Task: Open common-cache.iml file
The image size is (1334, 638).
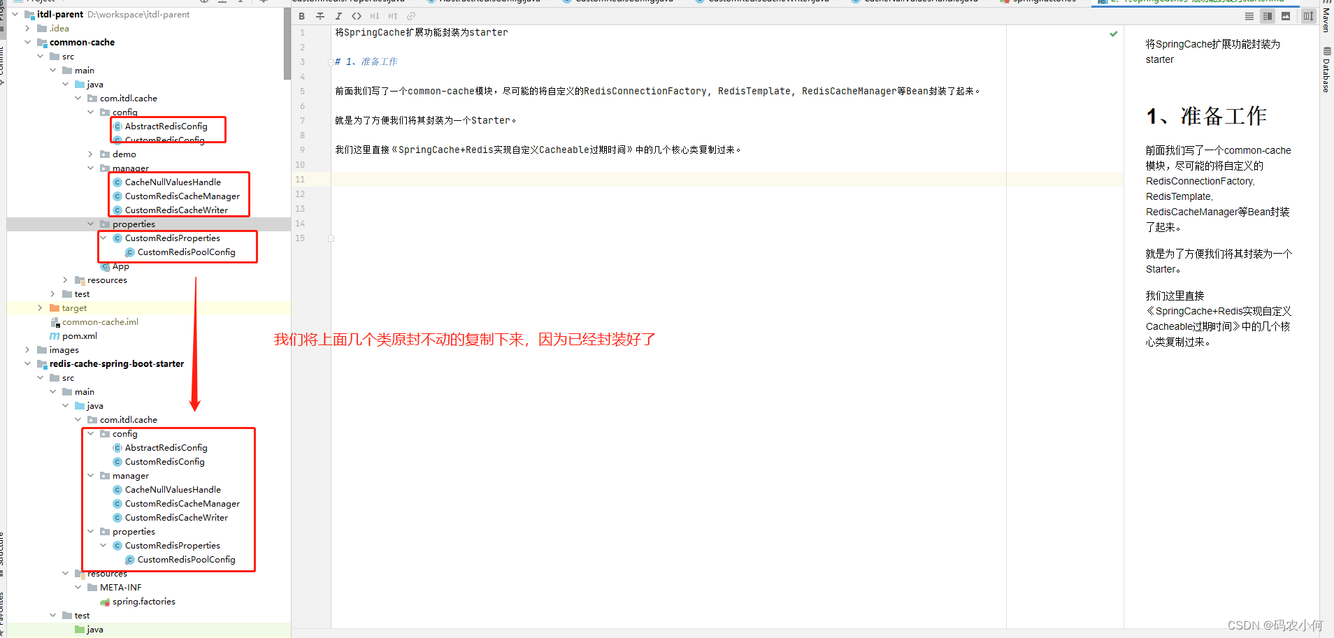Action: click(100, 321)
